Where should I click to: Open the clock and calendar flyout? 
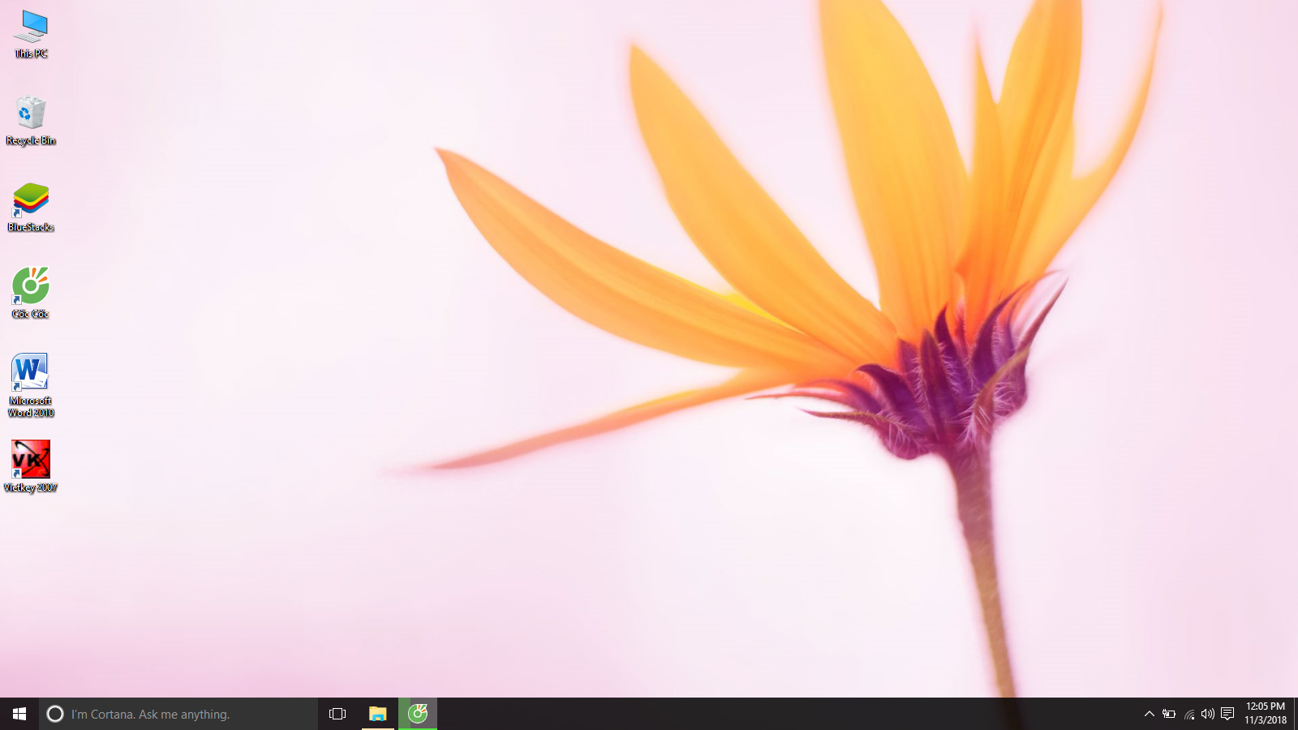(x=1266, y=714)
